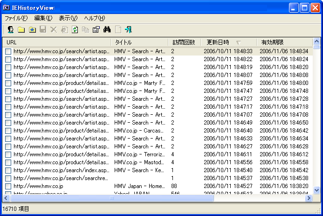Click the IEHistoryView title bar app icon
The height and width of the screenshot is (216, 323).
click(x=6, y=8)
